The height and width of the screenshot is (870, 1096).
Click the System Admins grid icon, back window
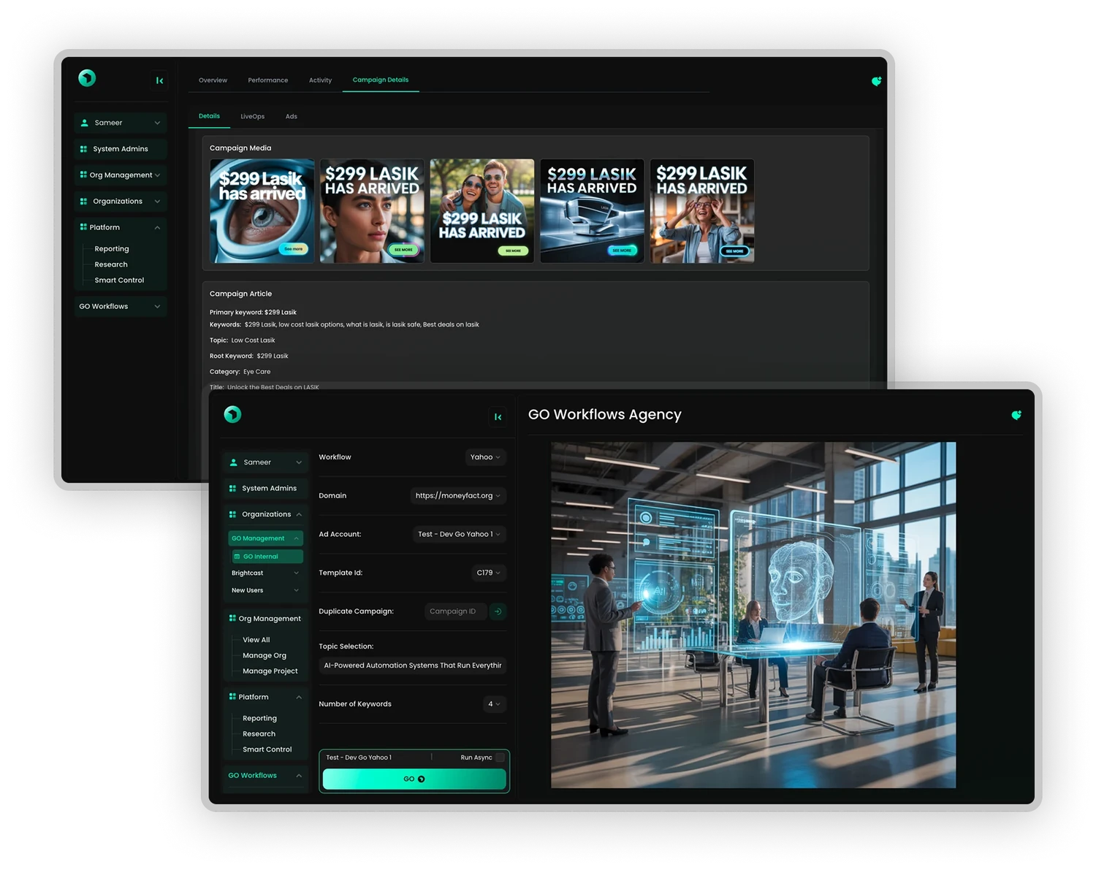[x=83, y=149]
